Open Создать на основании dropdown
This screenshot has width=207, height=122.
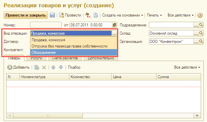(x=122, y=15)
